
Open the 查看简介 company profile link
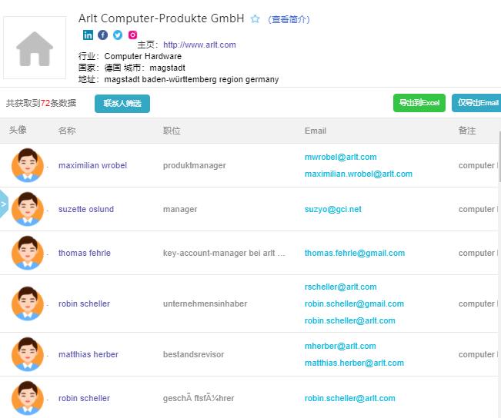click(x=289, y=19)
